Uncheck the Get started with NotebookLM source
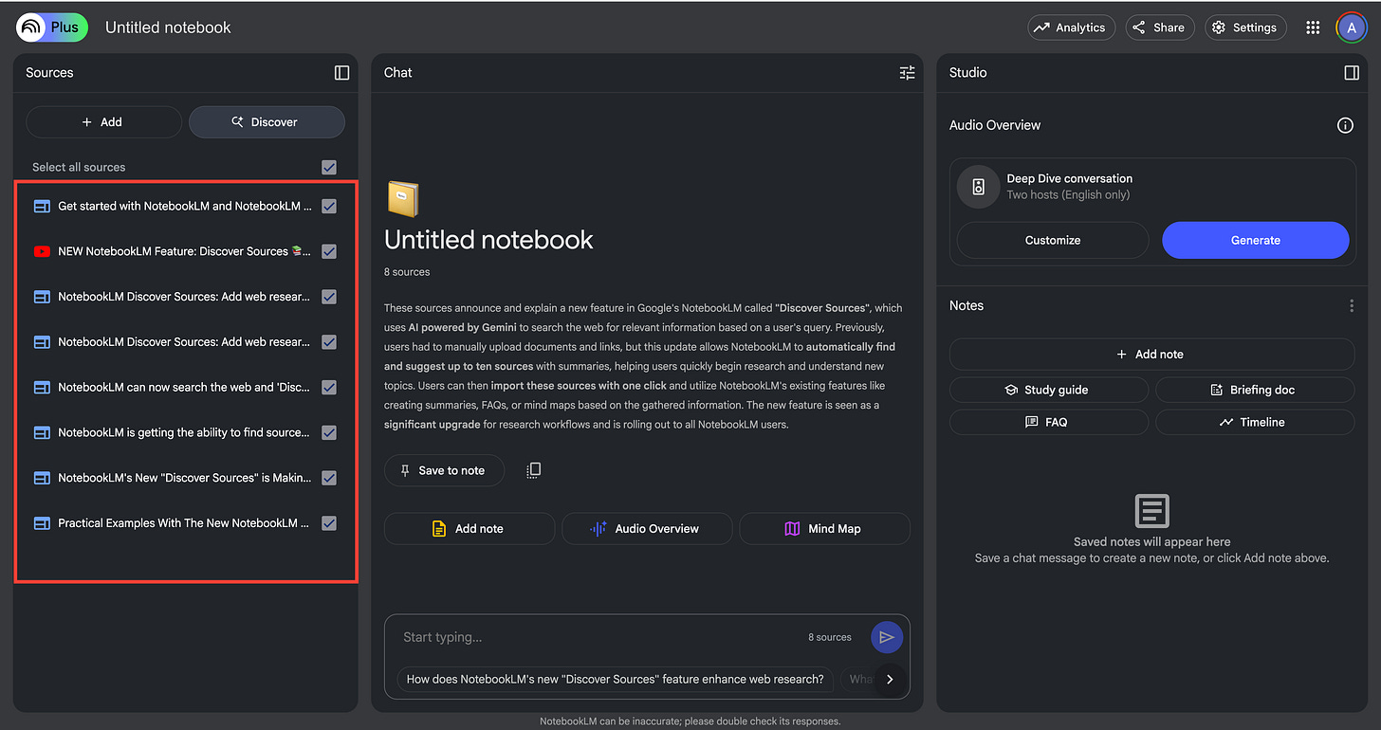 329,206
